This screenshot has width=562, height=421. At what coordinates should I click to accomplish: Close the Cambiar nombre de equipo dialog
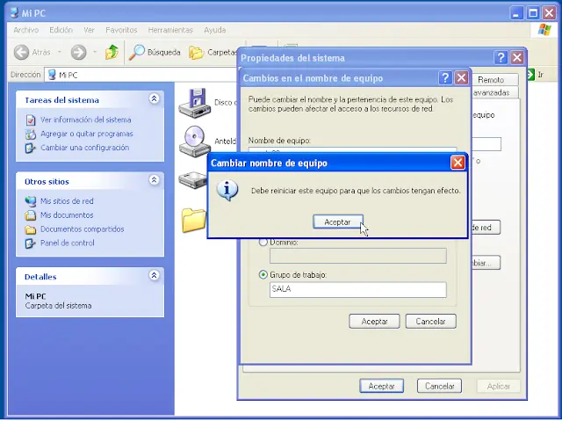[458, 163]
